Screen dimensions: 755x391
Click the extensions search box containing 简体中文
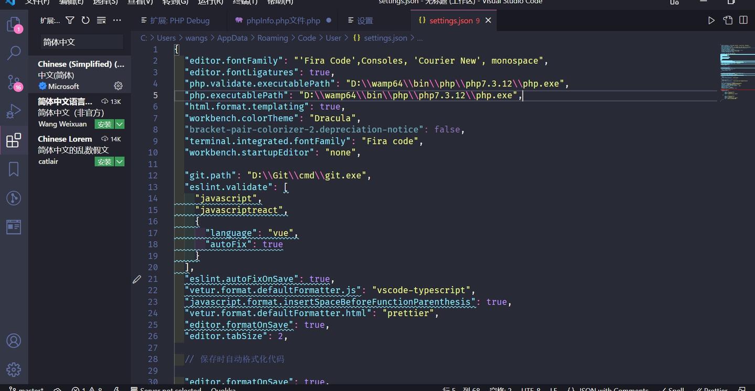pos(81,40)
